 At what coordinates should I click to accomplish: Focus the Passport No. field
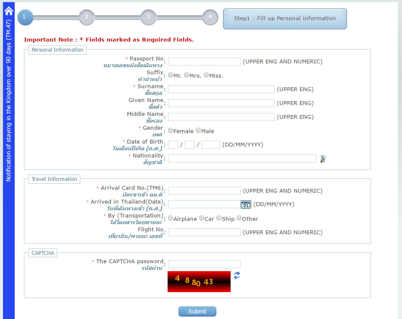click(x=204, y=62)
